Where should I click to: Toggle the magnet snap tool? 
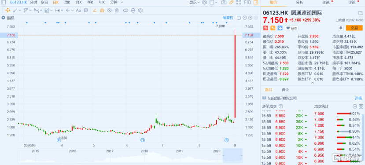click(x=102, y=10)
